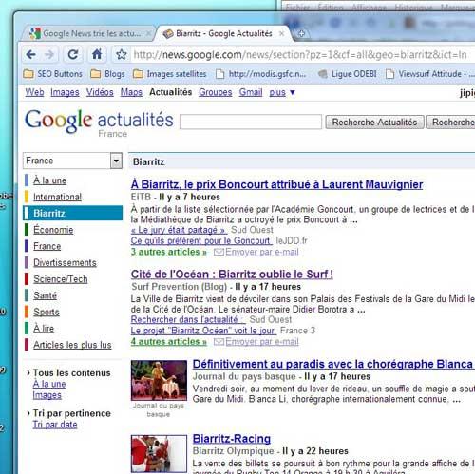
Task: Select À lire section in sidebar
Action: pos(44,329)
